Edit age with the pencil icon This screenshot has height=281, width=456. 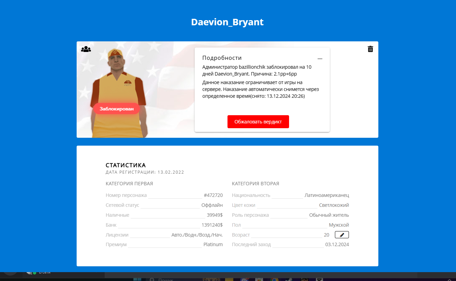tap(342, 235)
